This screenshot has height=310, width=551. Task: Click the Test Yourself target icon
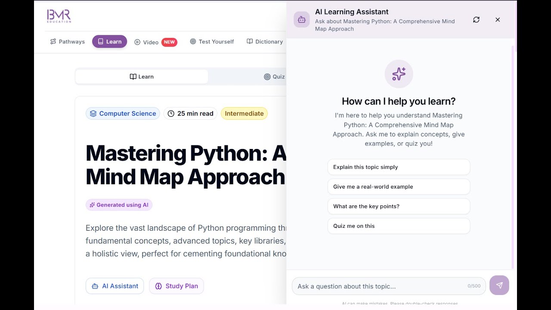[x=193, y=42]
